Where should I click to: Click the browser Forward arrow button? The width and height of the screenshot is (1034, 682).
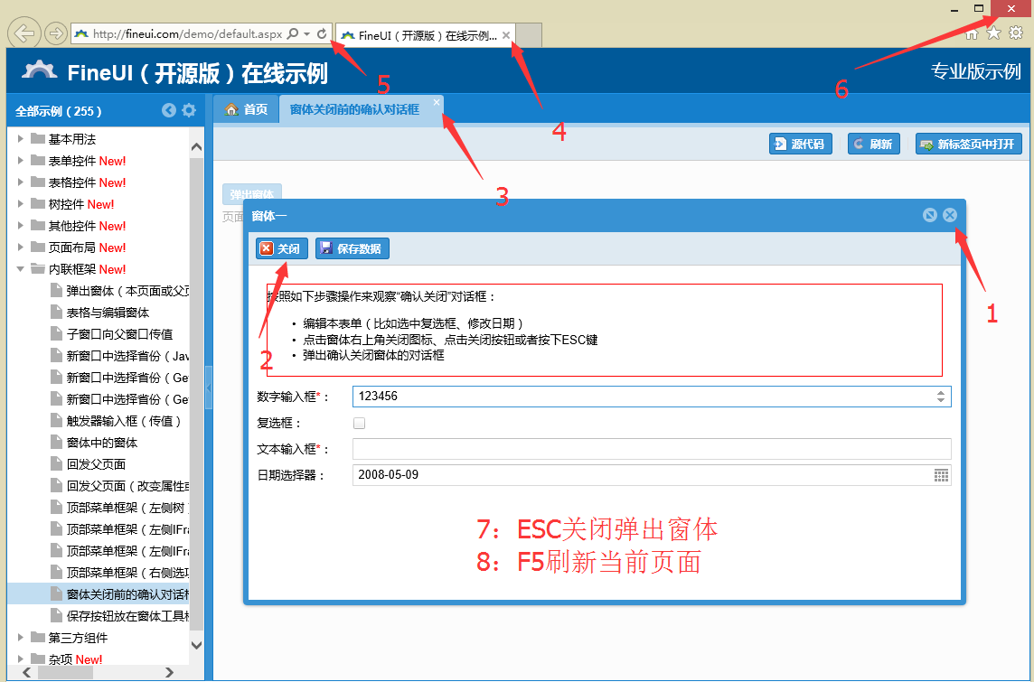(x=56, y=33)
